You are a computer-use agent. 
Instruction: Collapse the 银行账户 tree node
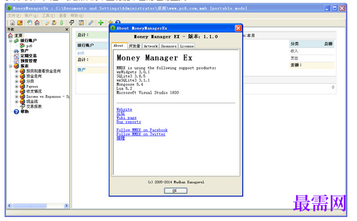tap(11, 41)
